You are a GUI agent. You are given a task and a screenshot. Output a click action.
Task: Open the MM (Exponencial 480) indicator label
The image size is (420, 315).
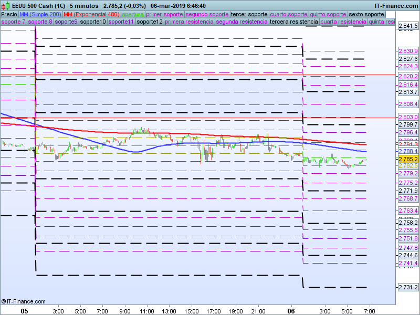click(91, 14)
